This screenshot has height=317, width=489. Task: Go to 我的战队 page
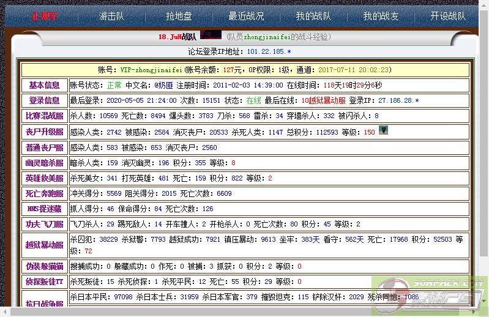(x=313, y=17)
